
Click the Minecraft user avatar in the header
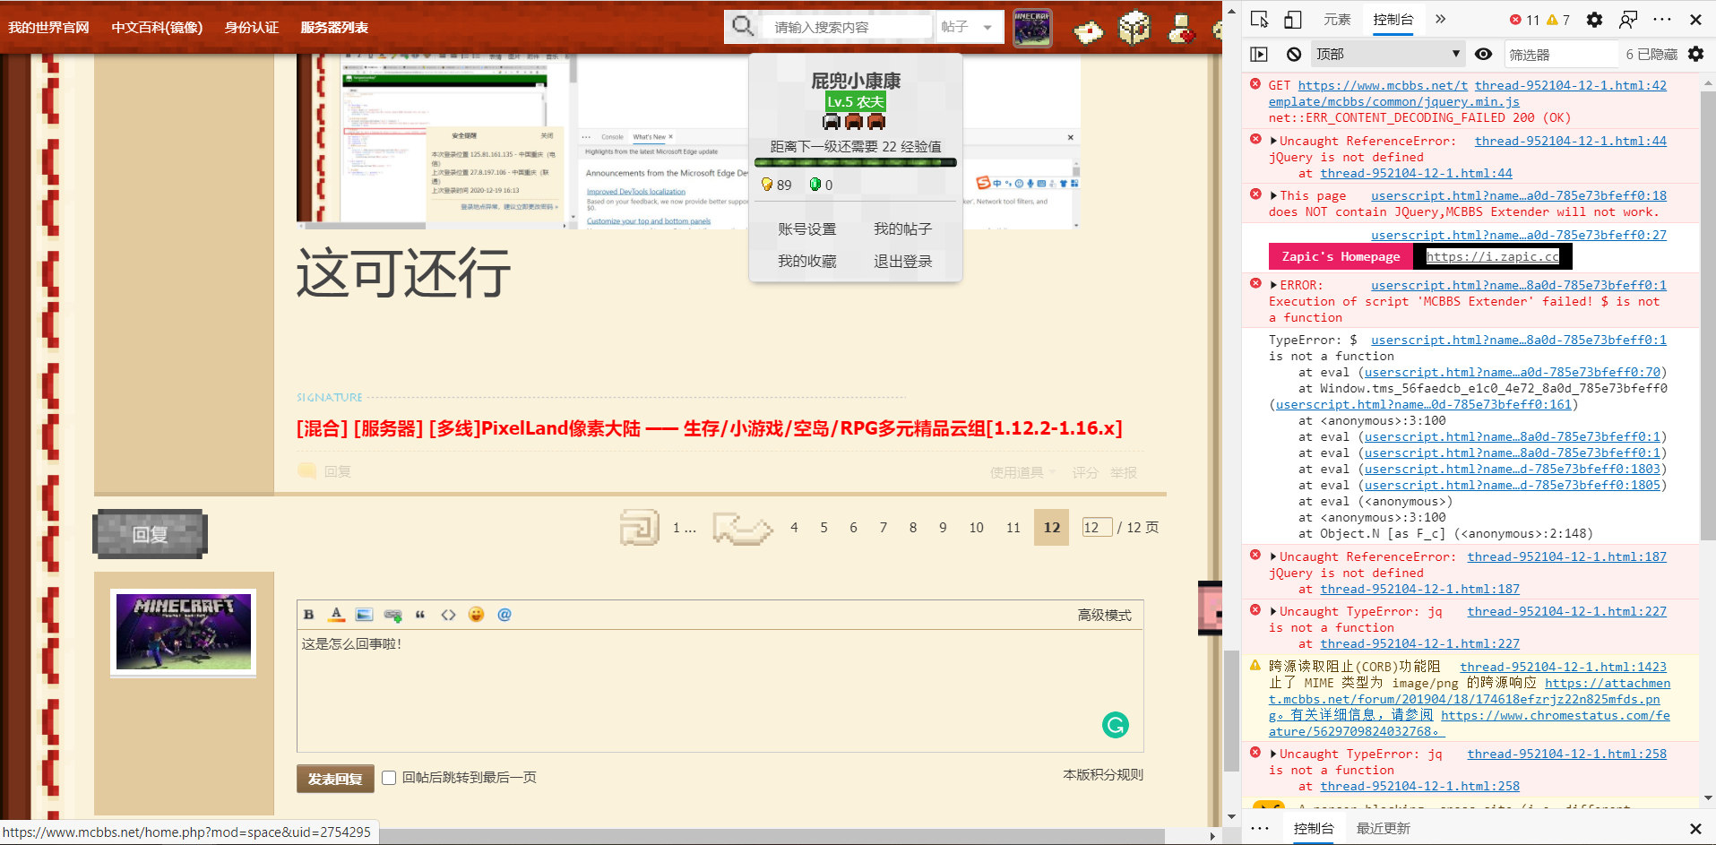1032,28
